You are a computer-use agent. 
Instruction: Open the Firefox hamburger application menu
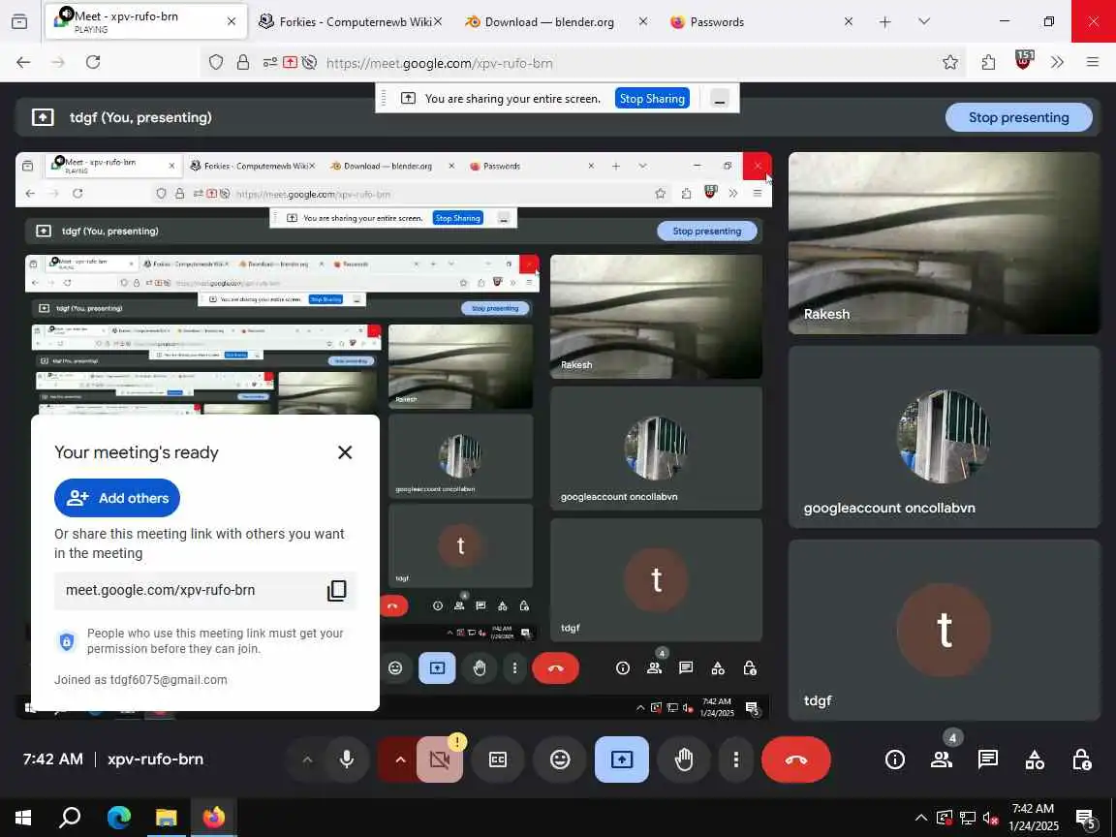pos(1093,63)
